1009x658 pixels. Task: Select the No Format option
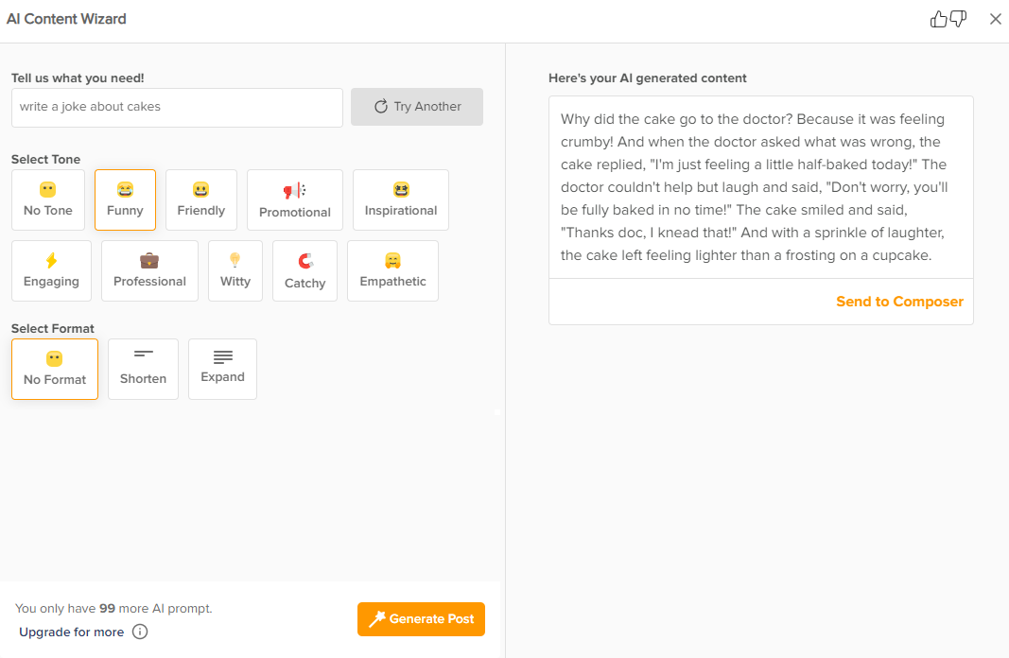pyautogui.click(x=55, y=369)
